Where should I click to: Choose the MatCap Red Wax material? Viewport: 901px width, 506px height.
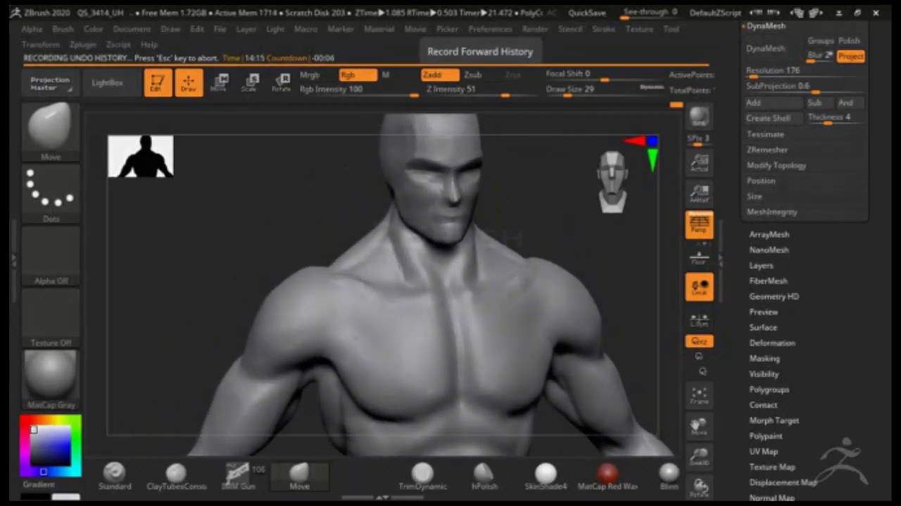[x=607, y=476]
